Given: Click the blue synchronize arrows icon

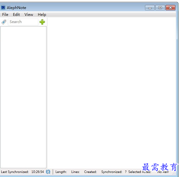Looking at the screenshot, I should click(48, 172).
